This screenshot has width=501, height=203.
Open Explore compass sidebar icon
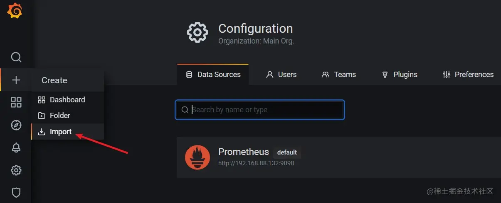(16, 125)
